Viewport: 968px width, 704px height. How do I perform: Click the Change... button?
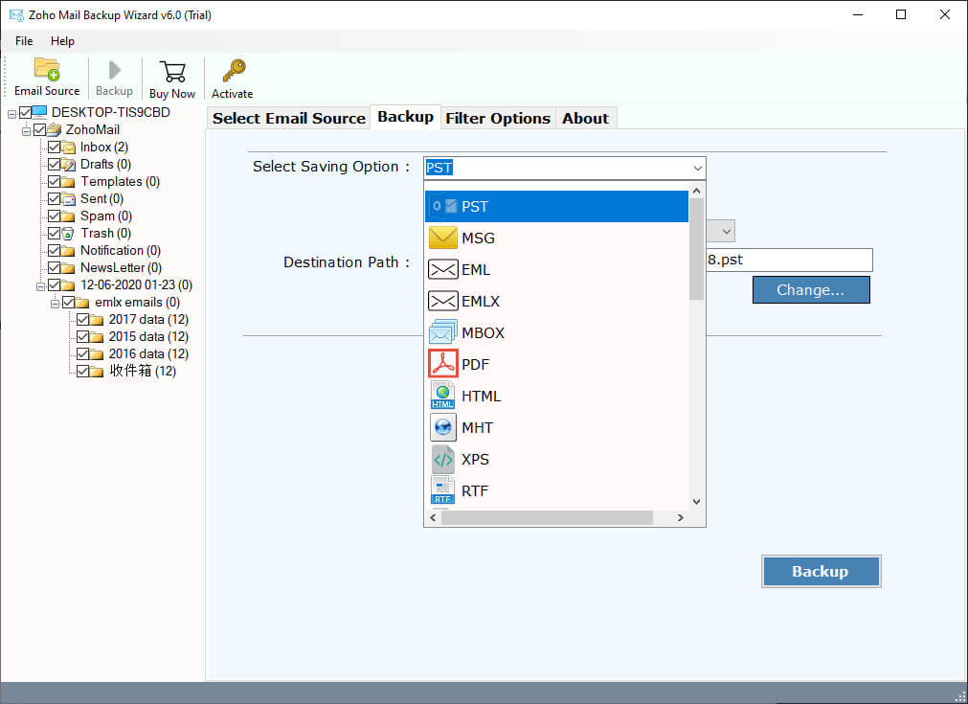[811, 289]
